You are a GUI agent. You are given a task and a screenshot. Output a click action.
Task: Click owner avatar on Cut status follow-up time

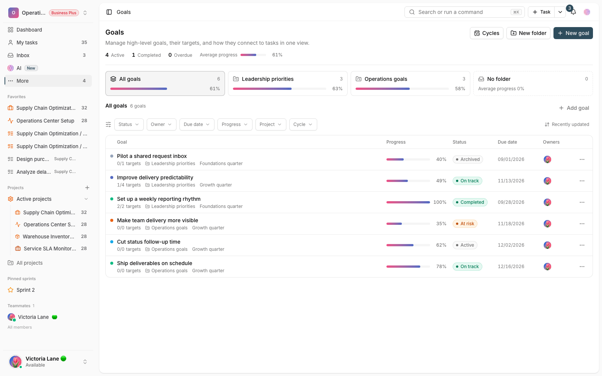click(x=547, y=245)
